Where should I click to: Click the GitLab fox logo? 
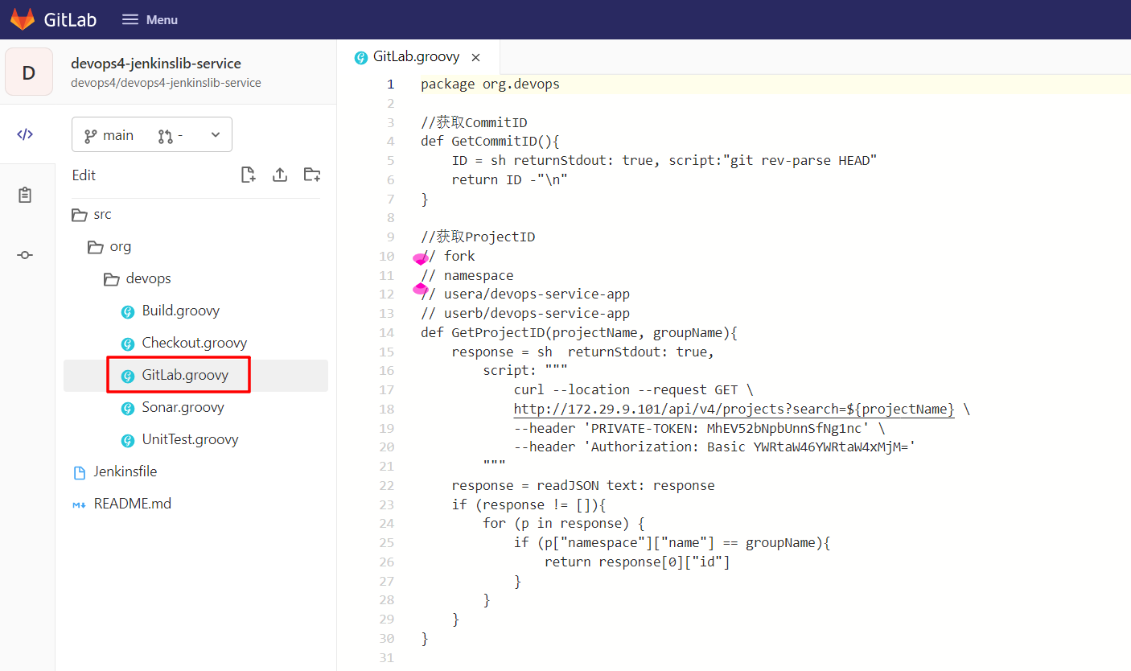coord(23,19)
